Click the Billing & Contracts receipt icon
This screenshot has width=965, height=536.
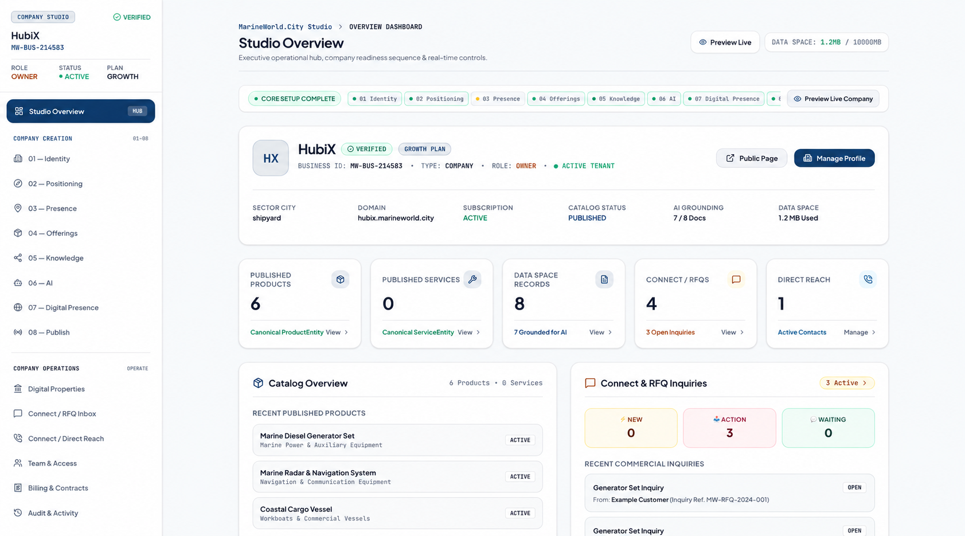click(x=18, y=488)
